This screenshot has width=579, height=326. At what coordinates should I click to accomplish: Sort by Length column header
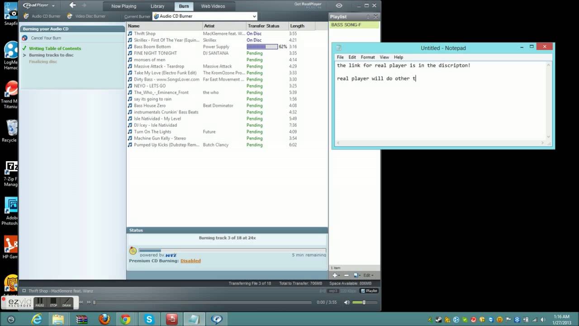pos(301,26)
